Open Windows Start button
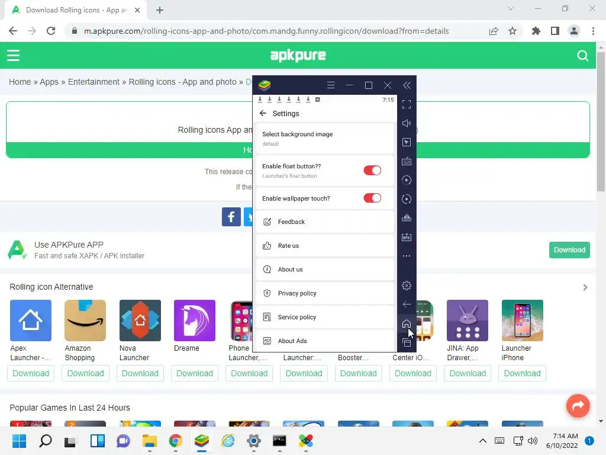606x455 pixels. coord(19,441)
